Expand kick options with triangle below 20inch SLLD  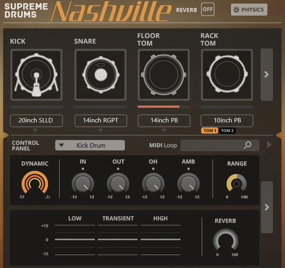[x=36, y=130]
